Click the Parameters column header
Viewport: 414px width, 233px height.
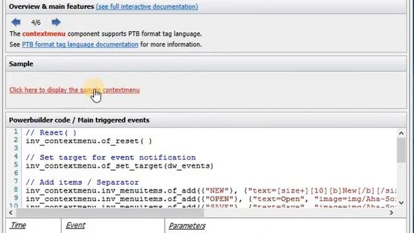(x=187, y=226)
